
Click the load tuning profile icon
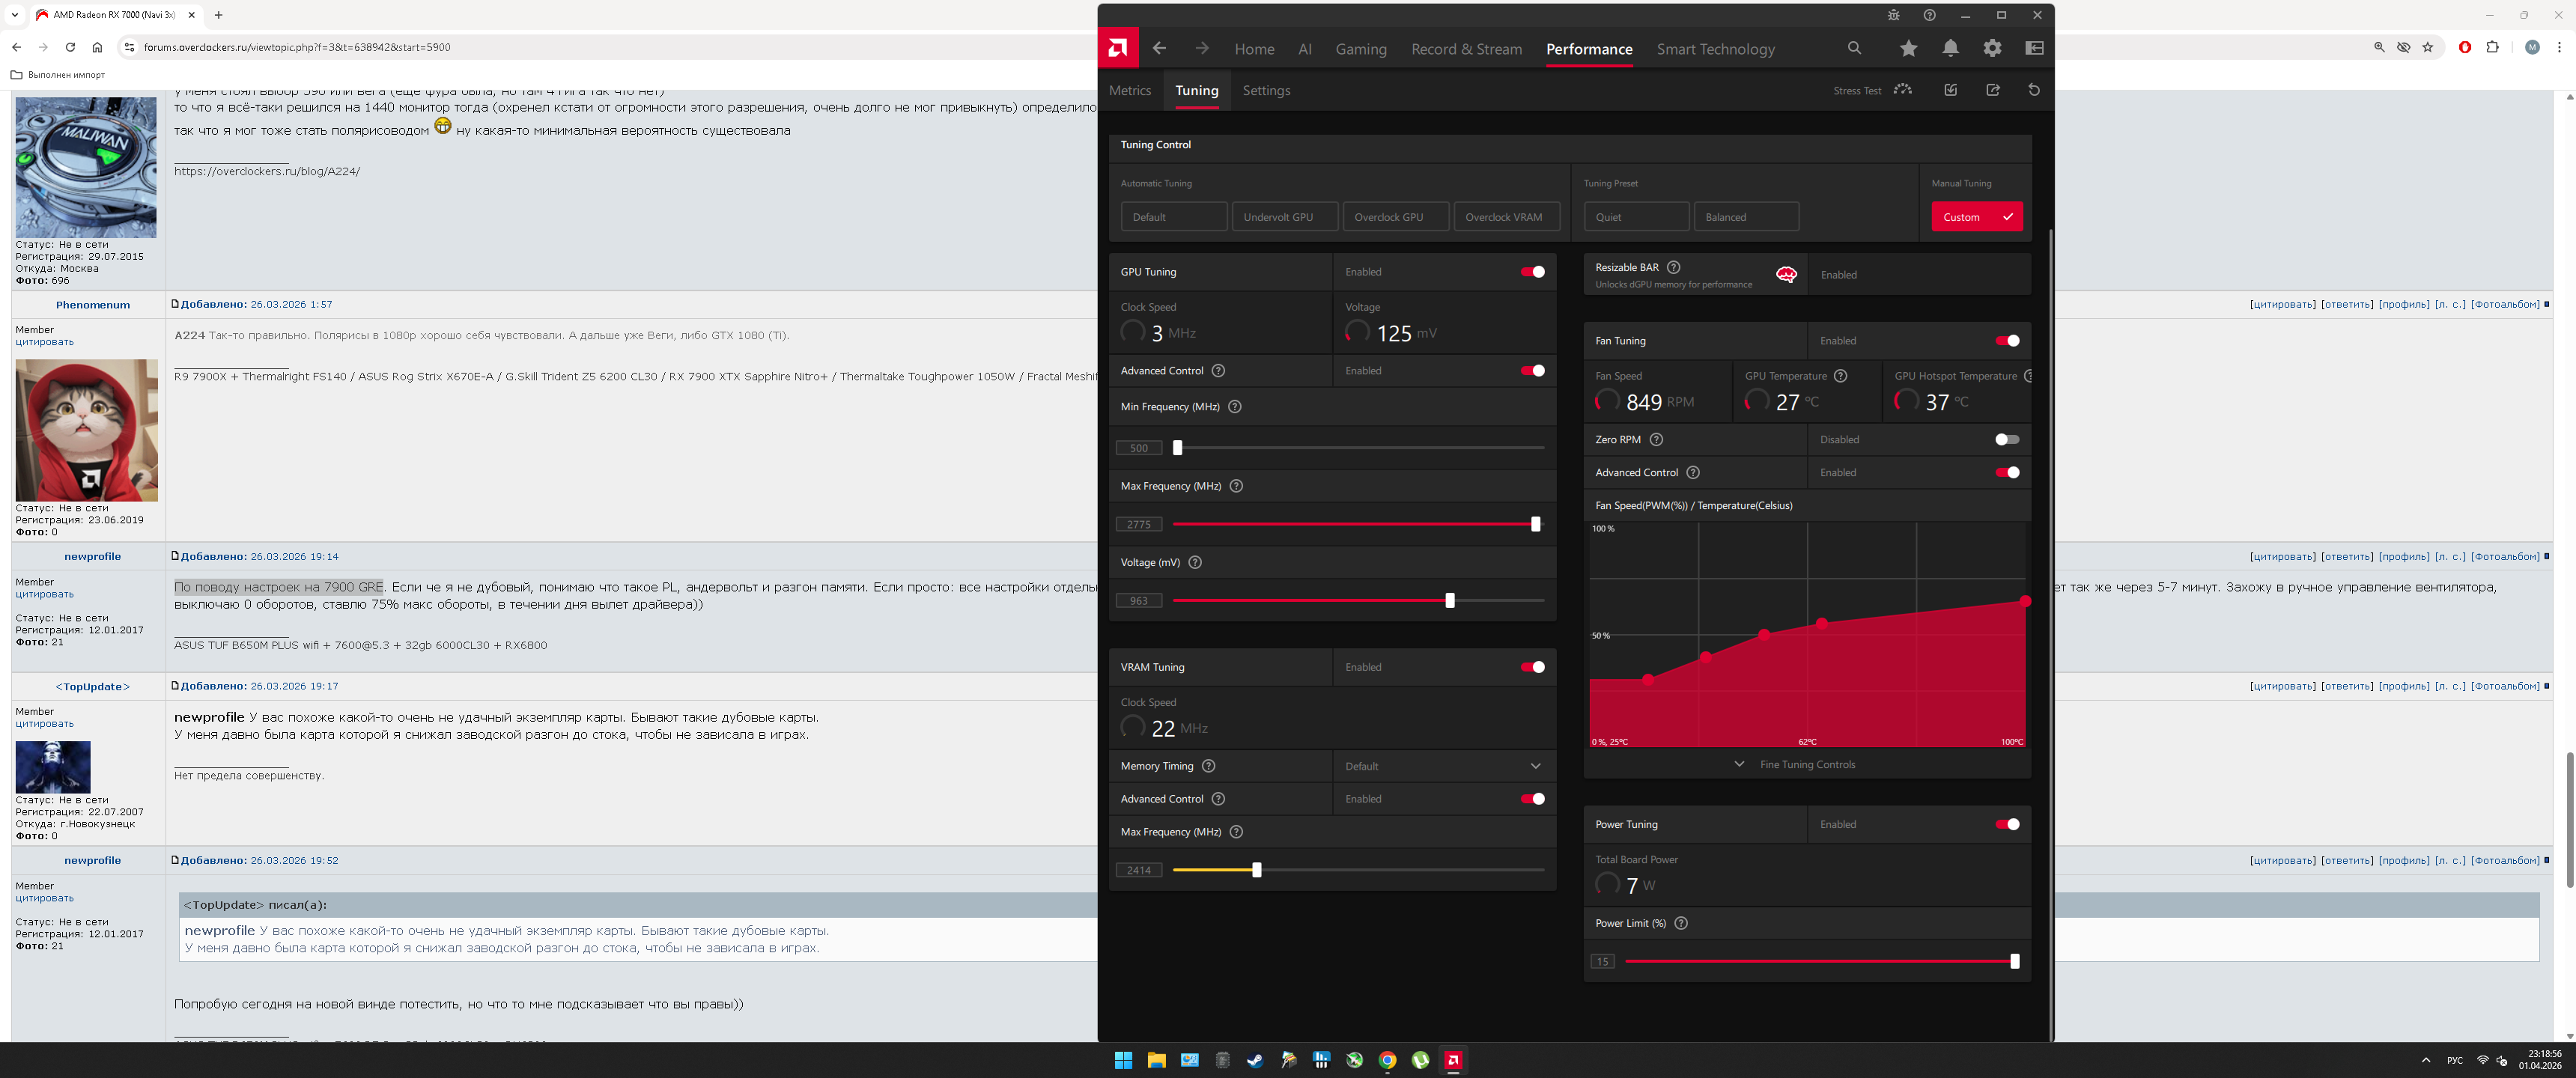point(1951,90)
